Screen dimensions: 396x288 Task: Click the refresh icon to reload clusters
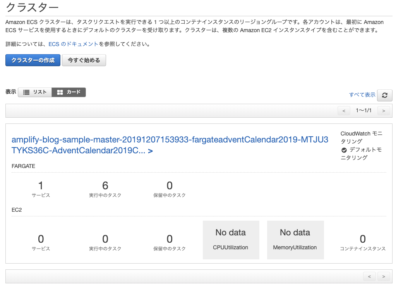[x=384, y=95]
